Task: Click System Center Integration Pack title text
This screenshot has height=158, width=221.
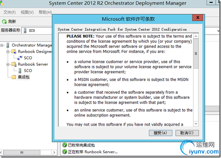Action: (x=122, y=30)
